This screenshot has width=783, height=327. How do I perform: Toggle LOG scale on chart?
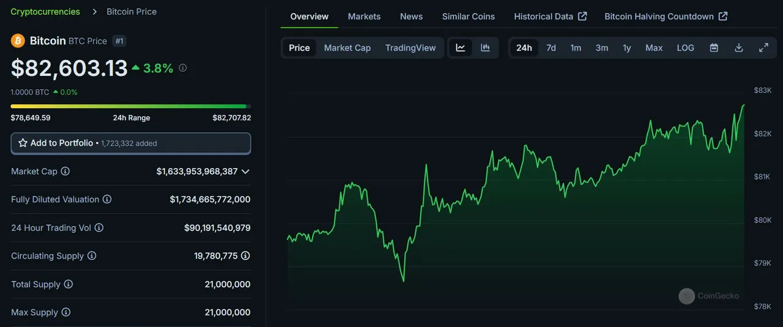pyautogui.click(x=686, y=48)
